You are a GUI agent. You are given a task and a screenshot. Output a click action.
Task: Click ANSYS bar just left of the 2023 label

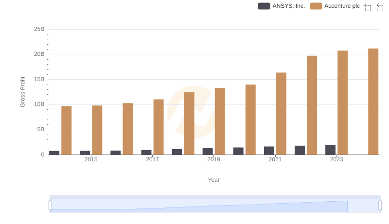330,150
